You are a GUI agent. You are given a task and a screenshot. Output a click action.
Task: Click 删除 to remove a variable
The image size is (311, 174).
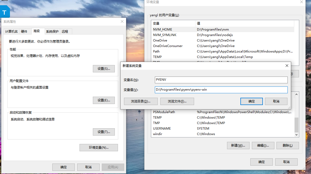[287, 145]
